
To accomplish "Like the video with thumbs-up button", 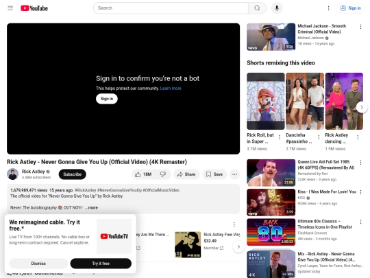I will [143, 174].
